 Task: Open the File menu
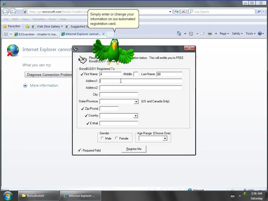[x=6, y=19]
